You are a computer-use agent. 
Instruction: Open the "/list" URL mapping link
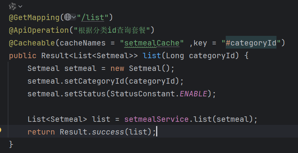(93, 17)
